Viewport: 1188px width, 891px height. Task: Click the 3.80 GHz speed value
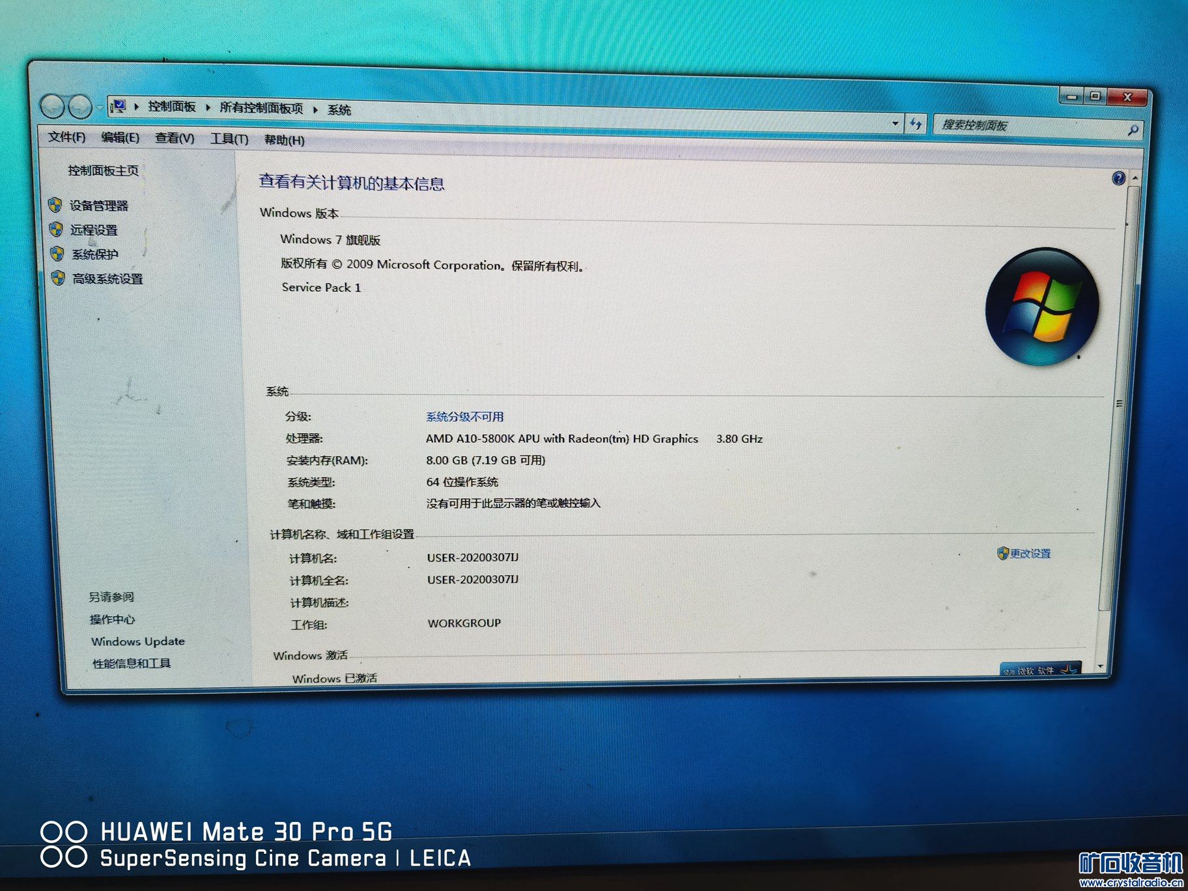[x=739, y=439]
